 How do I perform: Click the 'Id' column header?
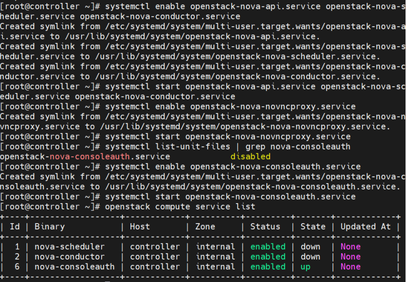15,226
